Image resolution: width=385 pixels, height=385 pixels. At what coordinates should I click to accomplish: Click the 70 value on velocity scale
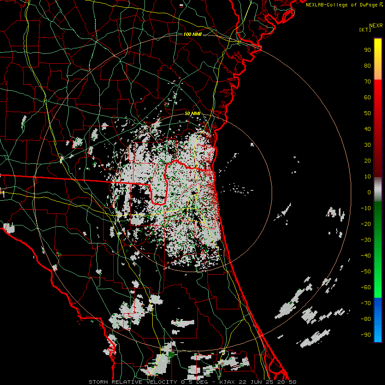pos(367,82)
